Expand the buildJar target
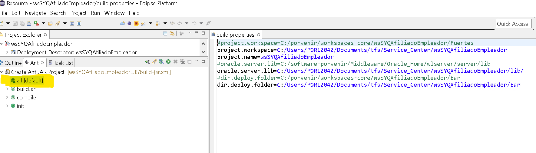Viewport: 536px width, 153px height. pyautogui.click(x=7, y=89)
